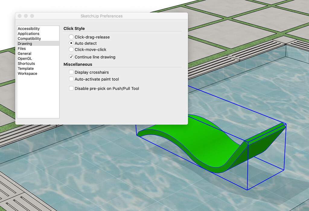Check Disable pre-pick on Push/Pull Tool
Viewport: 309px width, 211px height.
[x=71, y=88]
